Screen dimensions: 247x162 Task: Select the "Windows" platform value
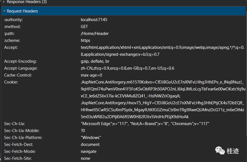pos(91,138)
